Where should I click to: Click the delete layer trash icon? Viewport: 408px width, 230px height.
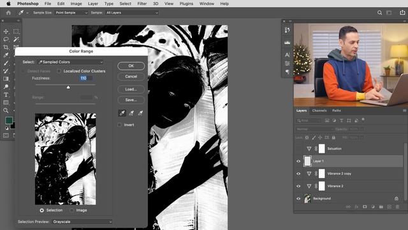[397, 207]
